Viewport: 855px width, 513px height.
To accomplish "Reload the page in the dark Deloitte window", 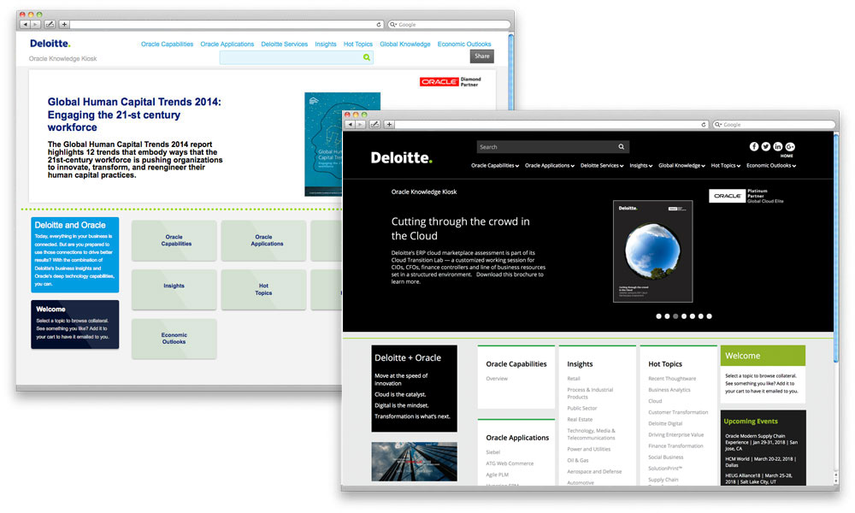I will (x=704, y=124).
